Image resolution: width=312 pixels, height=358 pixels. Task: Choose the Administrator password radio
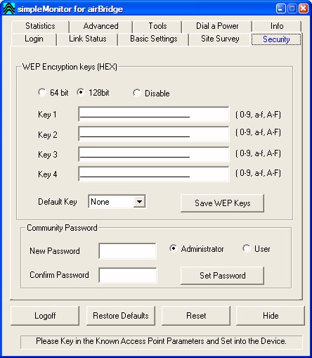(x=173, y=248)
